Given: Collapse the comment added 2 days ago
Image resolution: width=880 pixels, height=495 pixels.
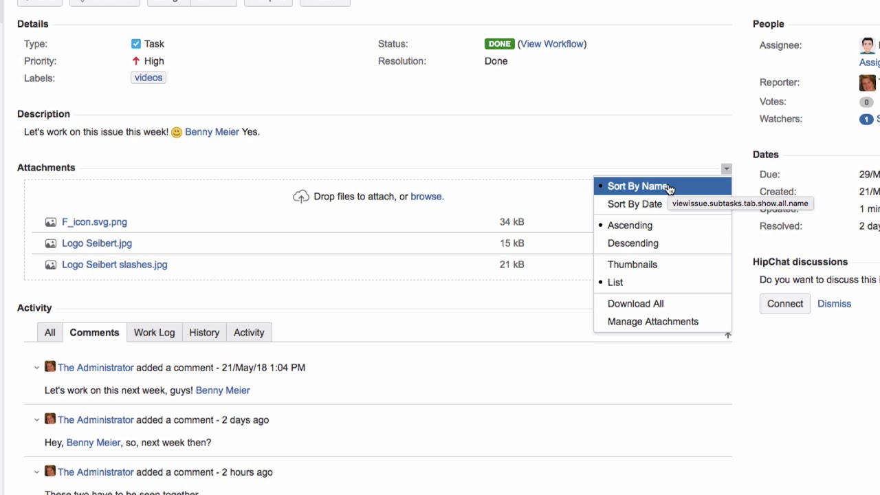Looking at the screenshot, I should tap(36, 420).
